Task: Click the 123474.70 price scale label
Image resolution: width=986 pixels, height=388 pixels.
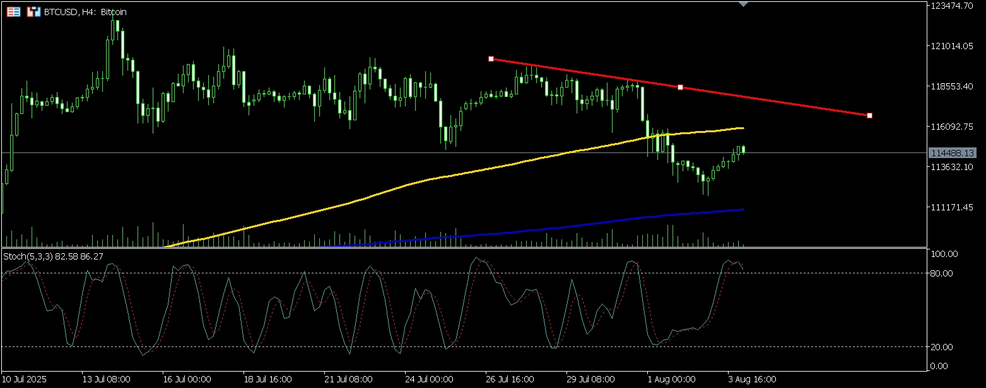Action: [952, 6]
